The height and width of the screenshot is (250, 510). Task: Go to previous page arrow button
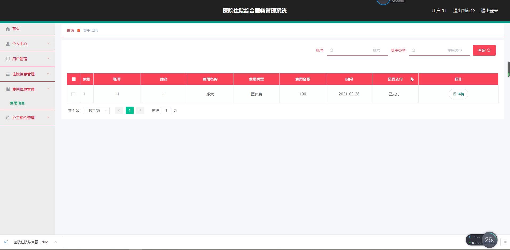click(119, 110)
